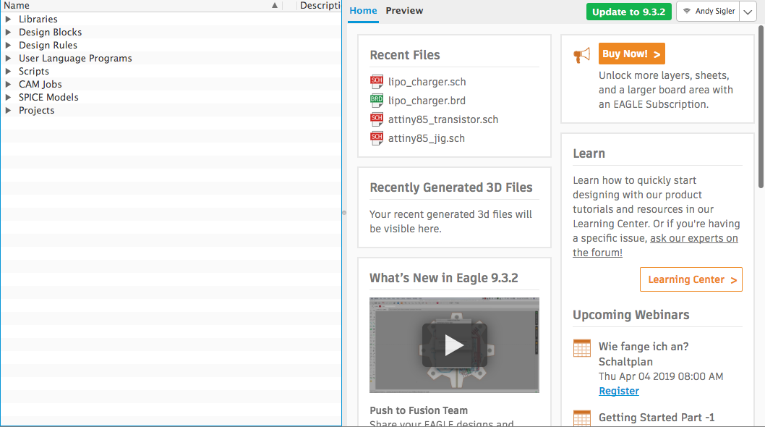The height and width of the screenshot is (427, 765).
Task: Expand the Projects tree node
Action: (x=8, y=111)
